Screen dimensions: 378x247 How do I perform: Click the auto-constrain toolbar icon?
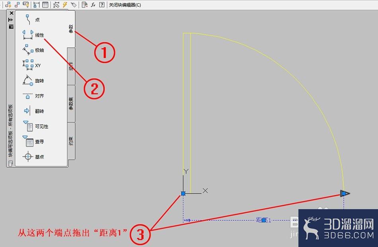click(8, 5)
